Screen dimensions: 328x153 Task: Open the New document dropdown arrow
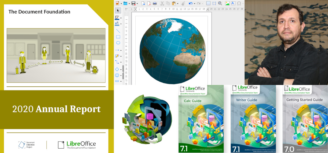(x=121, y=4)
